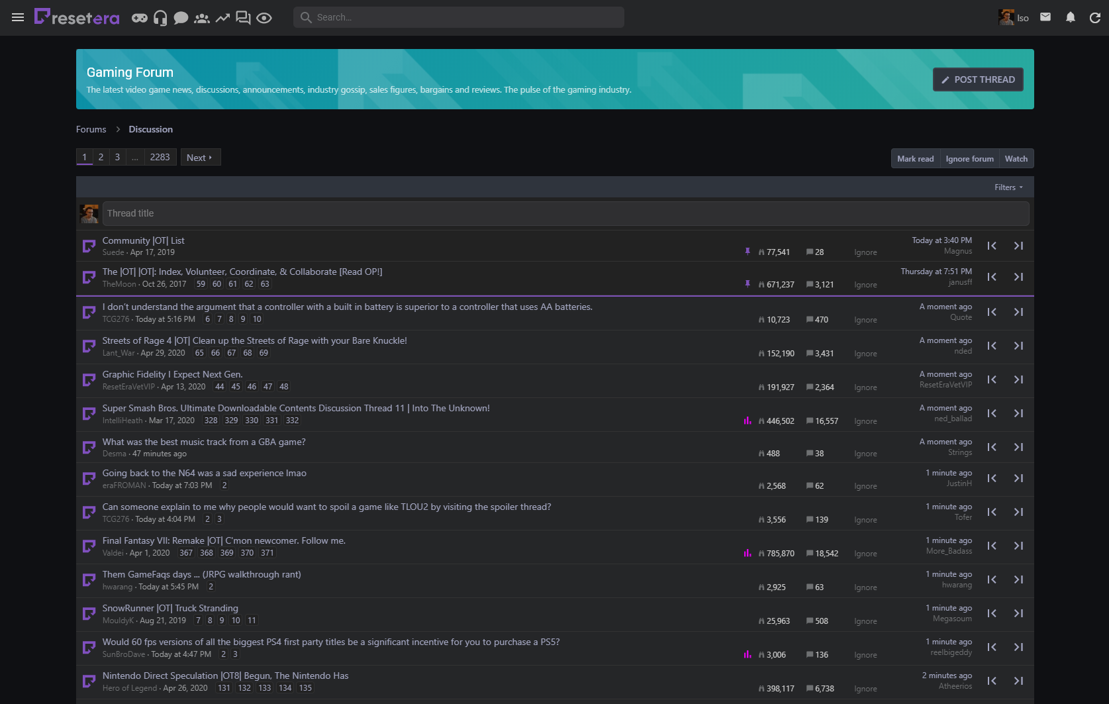Image resolution: width=1109 pixels, height=704 pixels.
Task: Click the poll icon on Super Smash Bros thread
Action: tap(747, 421)
